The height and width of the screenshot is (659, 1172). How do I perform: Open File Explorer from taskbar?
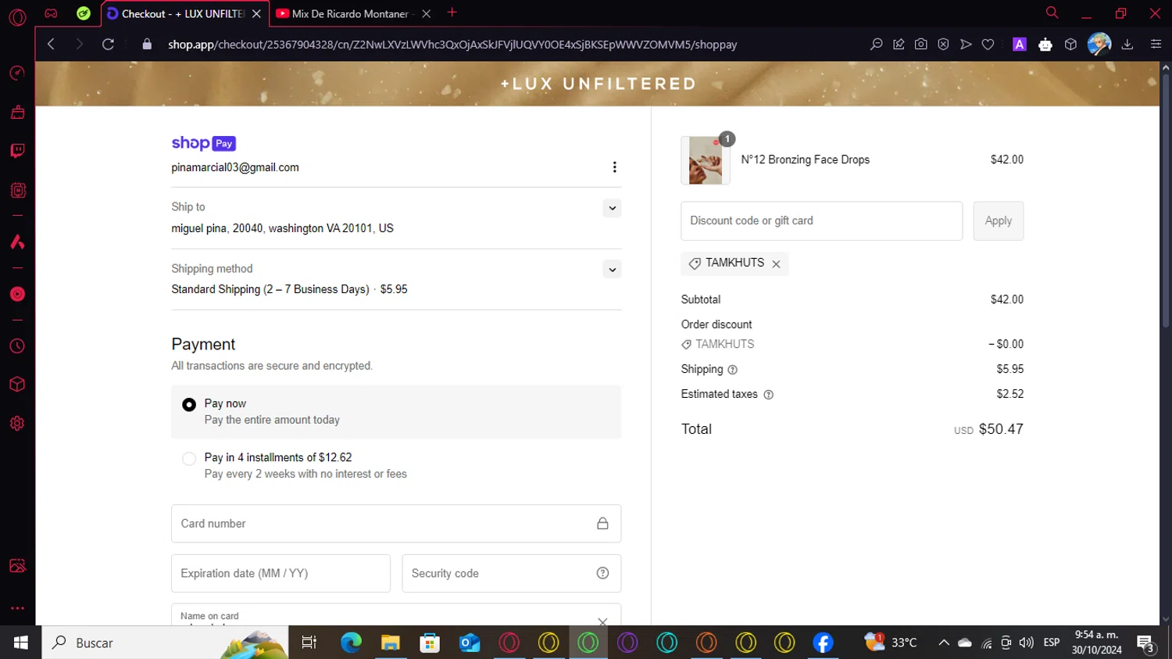[391, 643]
